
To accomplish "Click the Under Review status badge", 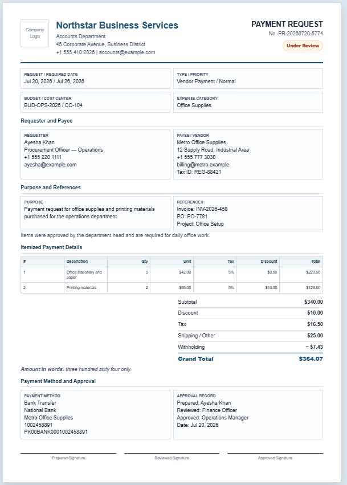I will pos(303,46).
